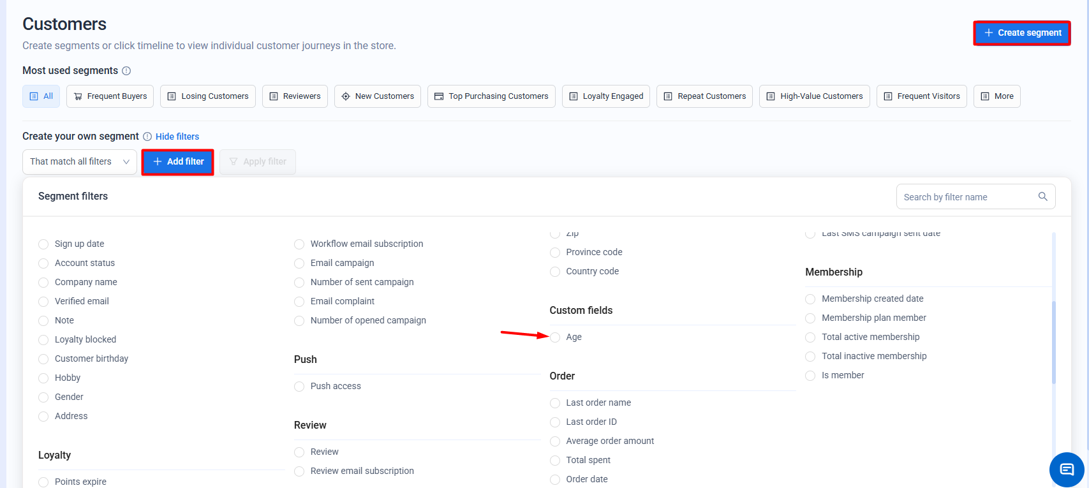Select the Frequent Buyers cart segment

(110, 96)
